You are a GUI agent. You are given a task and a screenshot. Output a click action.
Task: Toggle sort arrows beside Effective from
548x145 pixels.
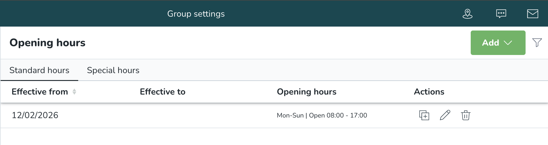point(74,92)
